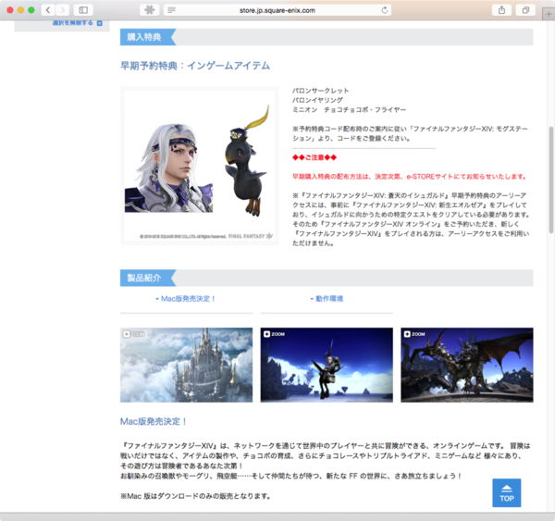
Task: Click ZOOM icon on the chocobo rider image
Action: 275,334
